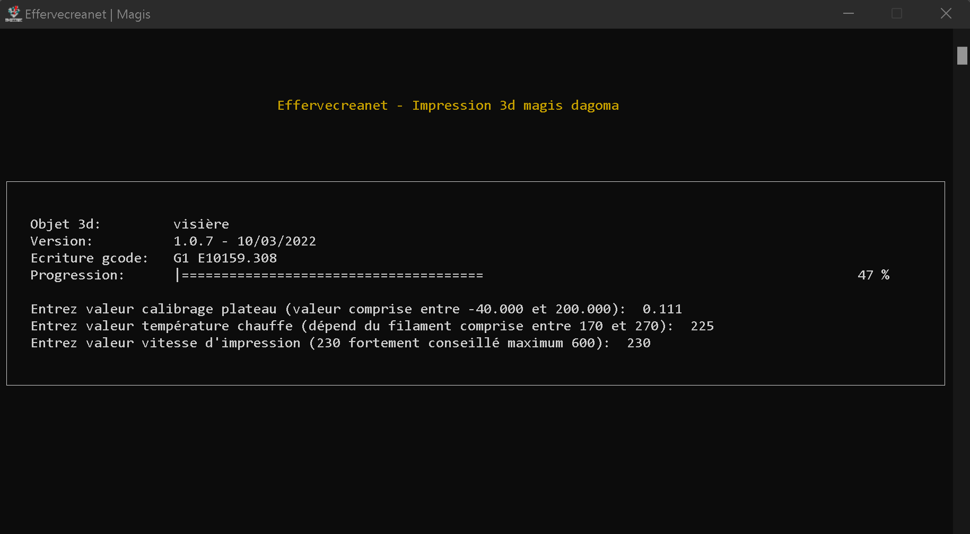The width and height of the screenshot is (970, 534).
Task: Close the Effervecreanet Magis window
Action: (946, 14)
